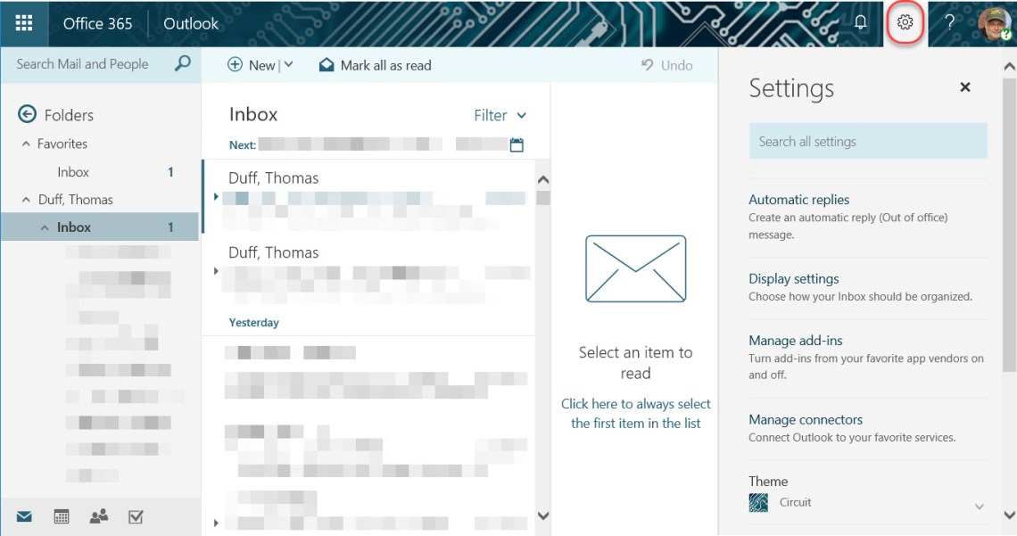Open notifications via the bell icon
Screen dimensions: 1017x536
[x=859, y=23]
